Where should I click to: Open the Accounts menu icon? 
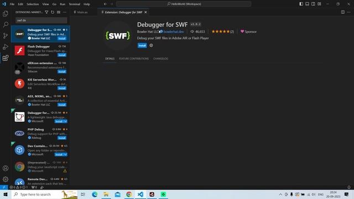pos(6,168)
